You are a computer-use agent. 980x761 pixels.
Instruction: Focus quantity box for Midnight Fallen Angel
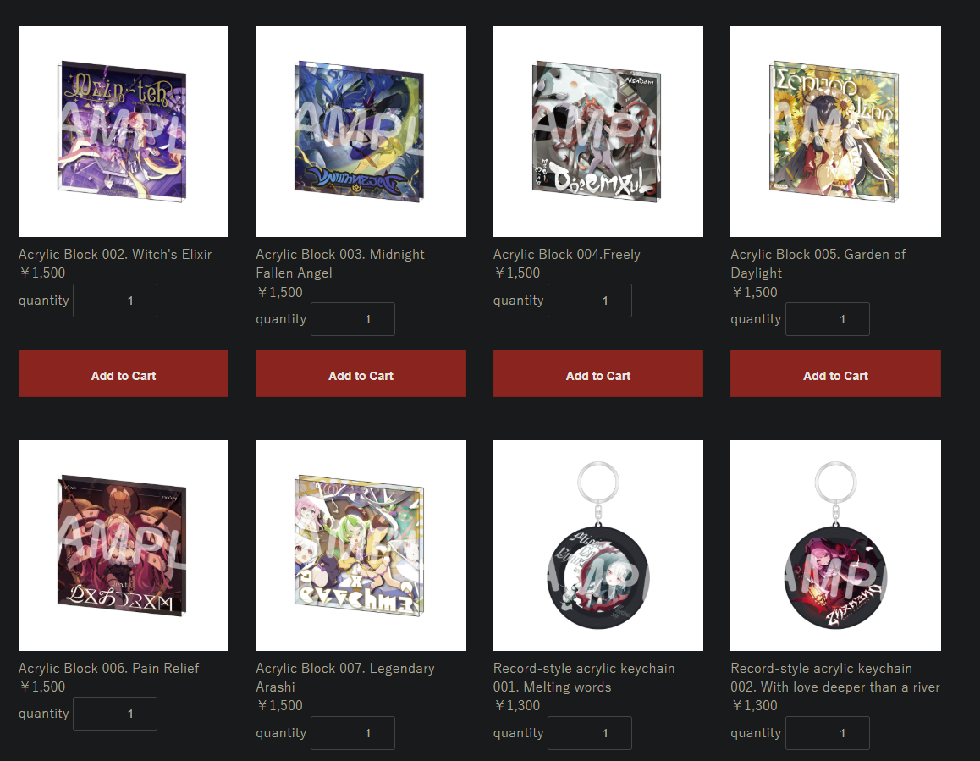point(353,319)
